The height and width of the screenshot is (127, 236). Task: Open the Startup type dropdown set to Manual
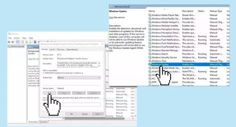79,78
